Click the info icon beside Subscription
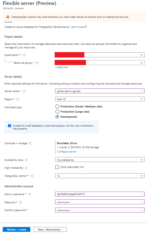This screenshot has height=234, width=146. point(24,55)
